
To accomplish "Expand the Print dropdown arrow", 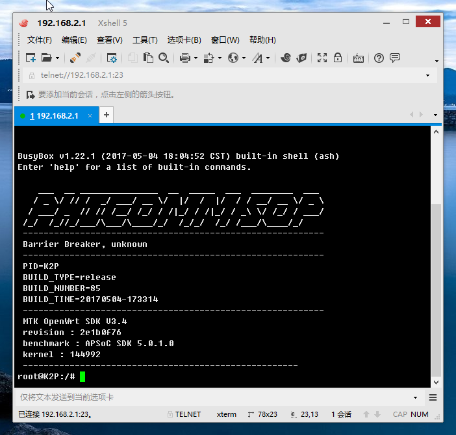I will click(196, 58).
